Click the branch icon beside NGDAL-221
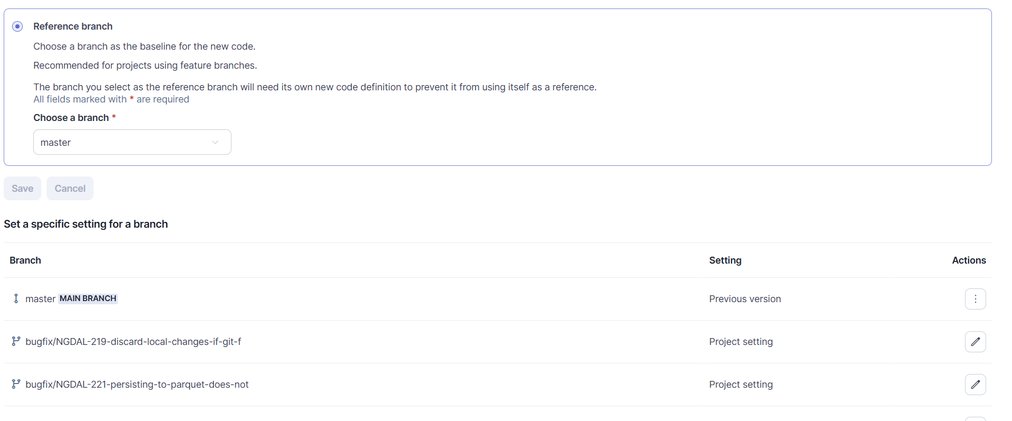Screen dimensions: 1012x421 click(16, 384)
